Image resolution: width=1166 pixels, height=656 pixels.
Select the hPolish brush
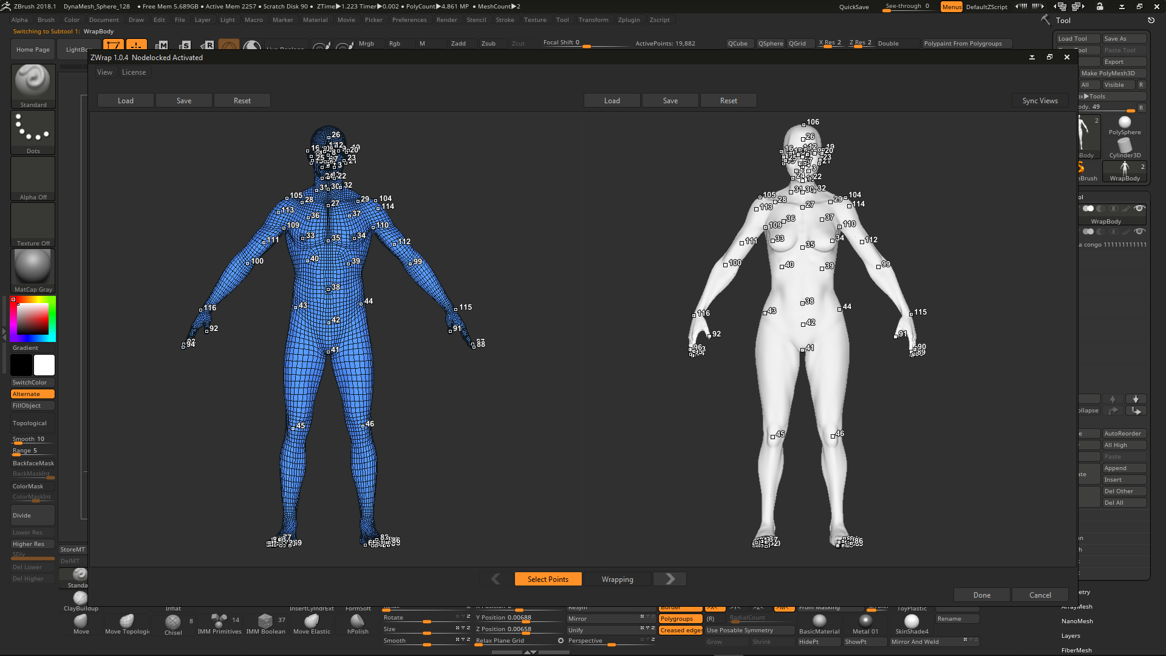(358, 624)
